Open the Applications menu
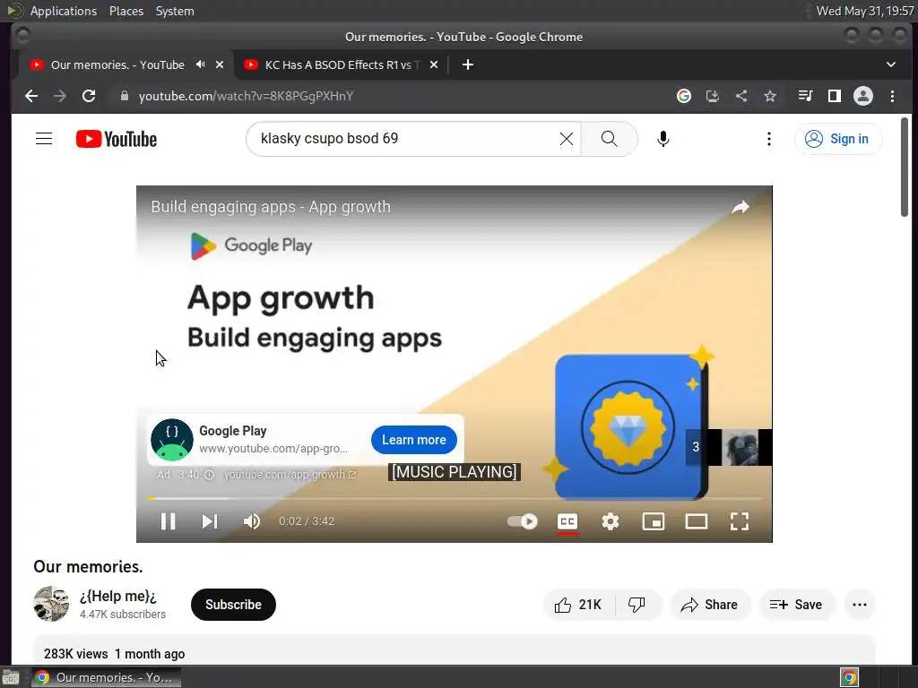Viewport: 918px width, 688px height. pyautogui.click(x=64, y=11)
